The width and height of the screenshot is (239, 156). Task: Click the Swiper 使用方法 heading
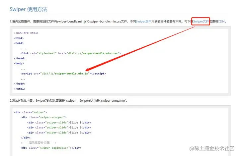click(x=28, y=9)
